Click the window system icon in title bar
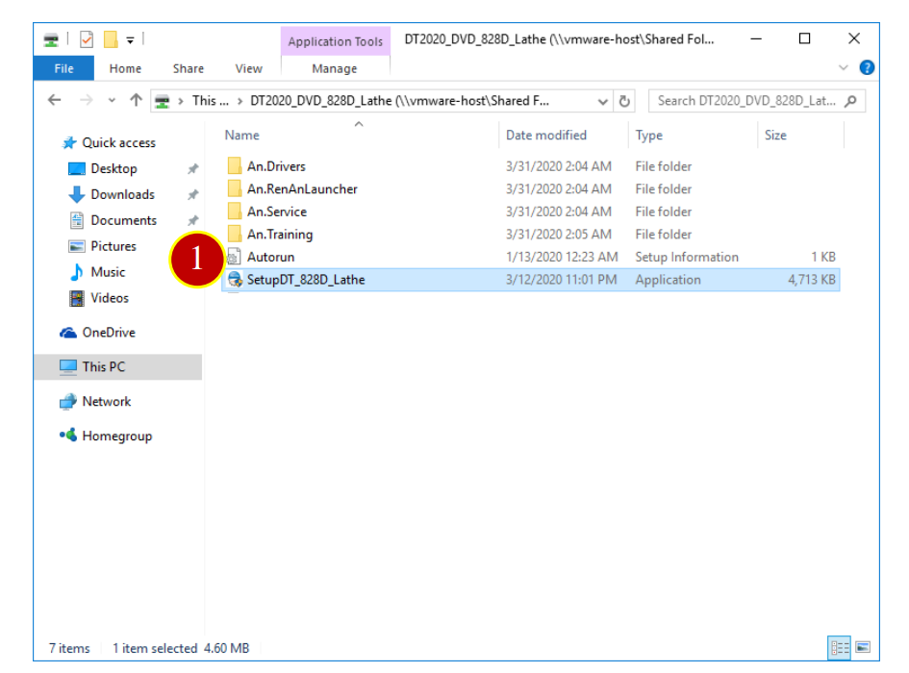909x673 pixels. (x=51, y=40)
